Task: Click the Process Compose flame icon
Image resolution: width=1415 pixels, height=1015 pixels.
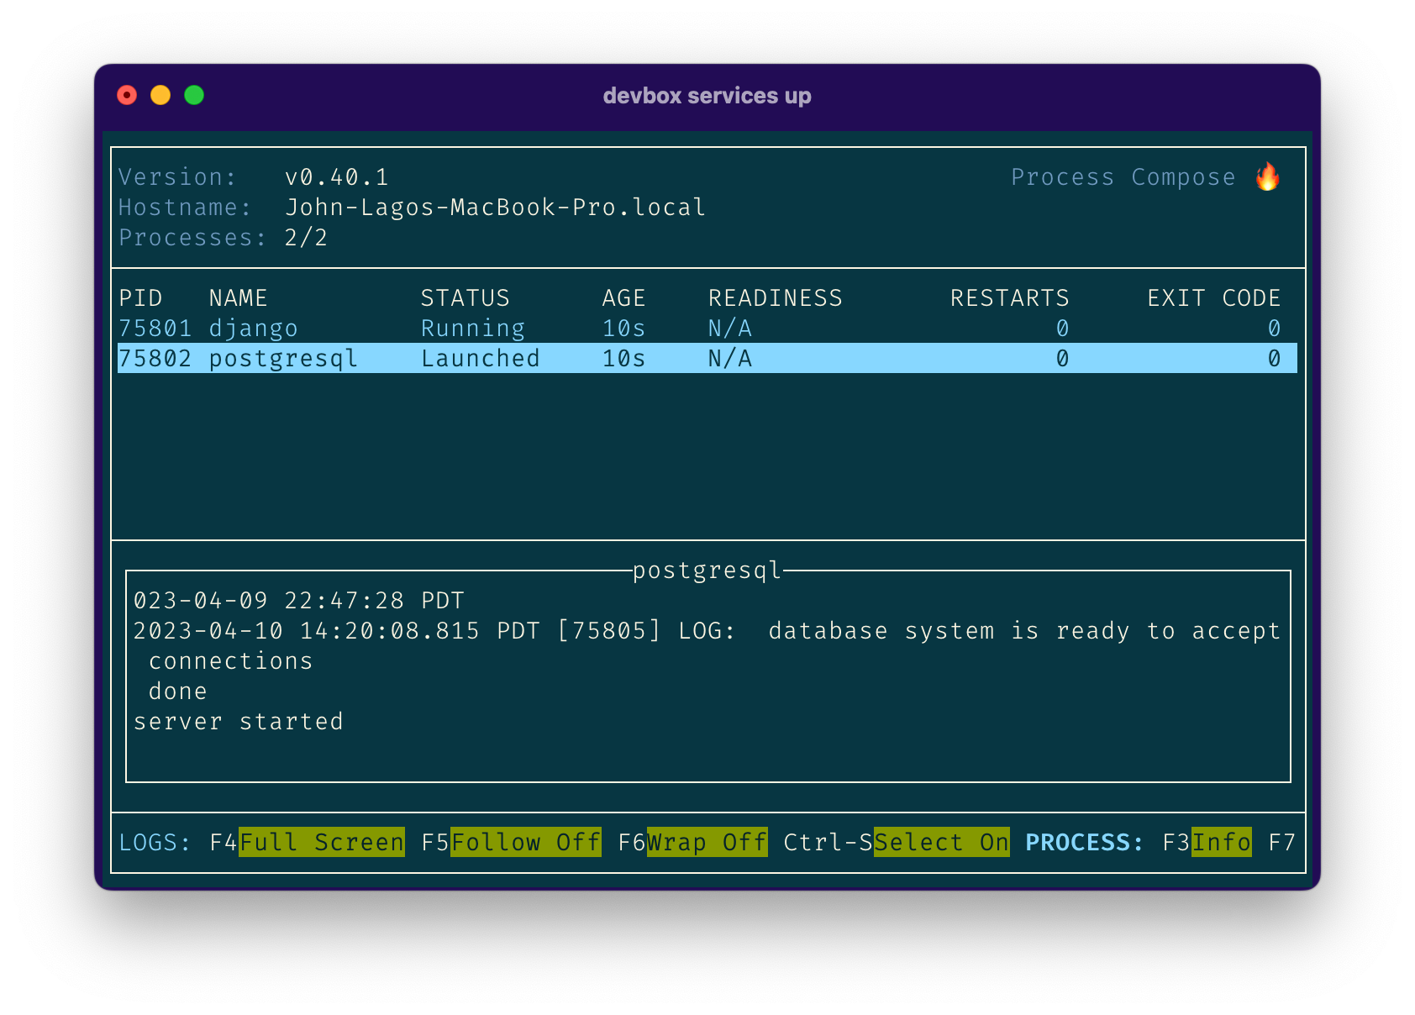Action: 1267,176
